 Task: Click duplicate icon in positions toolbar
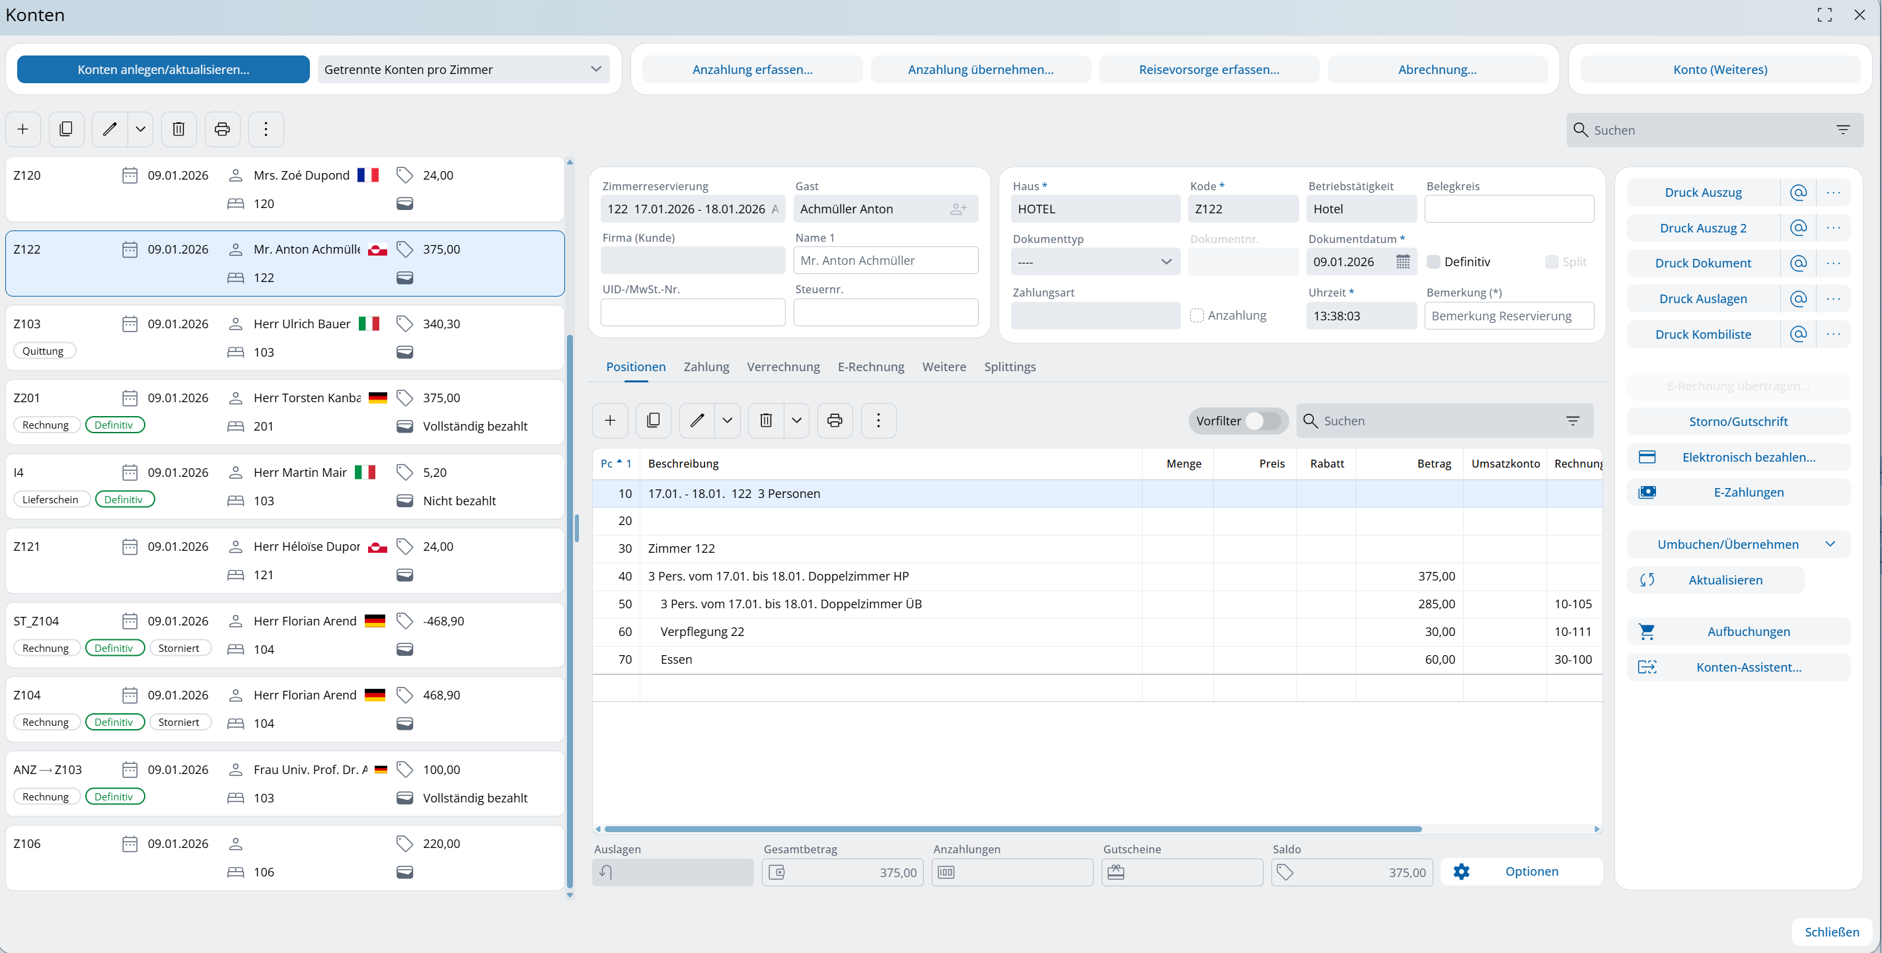[653, 421]
